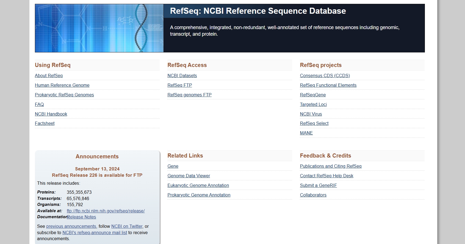Click the transcripts count 65,576,846
This screenshot has height=244, width=465.
click(x=78, y=198)
